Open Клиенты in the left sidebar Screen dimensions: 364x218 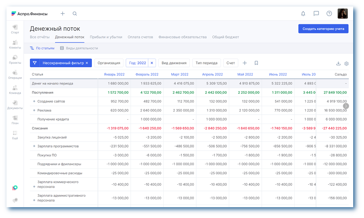click(x=15, y=44)
